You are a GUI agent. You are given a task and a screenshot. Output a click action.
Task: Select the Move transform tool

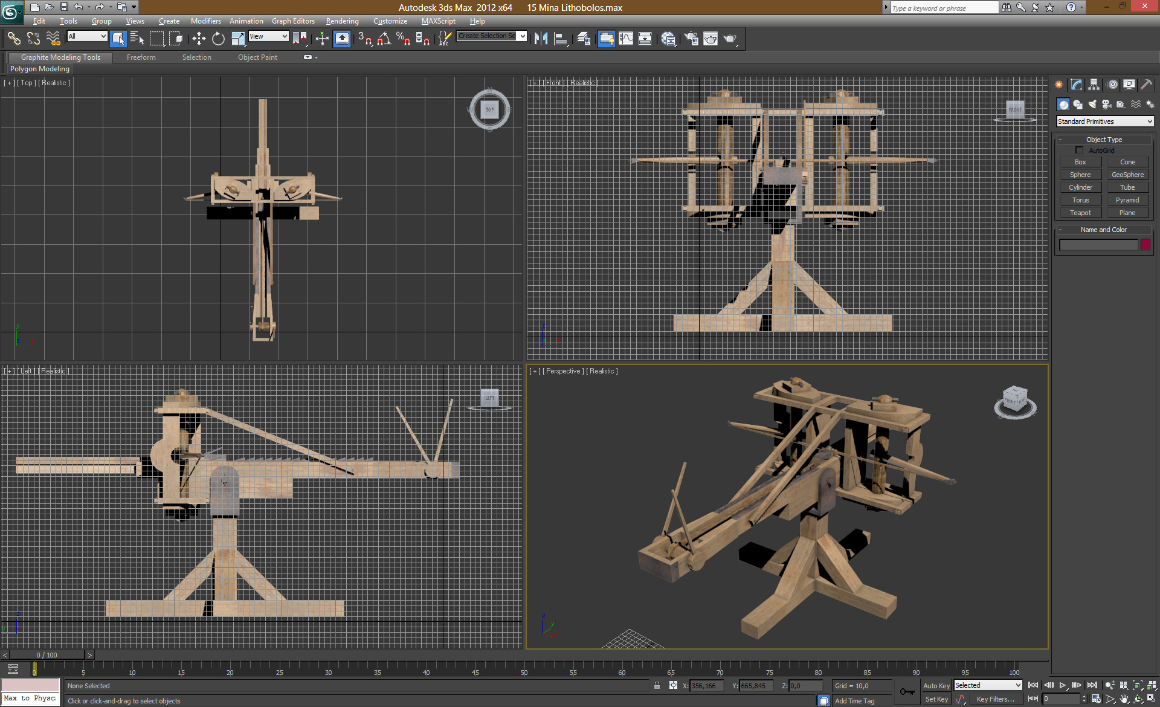click(199, 39)
